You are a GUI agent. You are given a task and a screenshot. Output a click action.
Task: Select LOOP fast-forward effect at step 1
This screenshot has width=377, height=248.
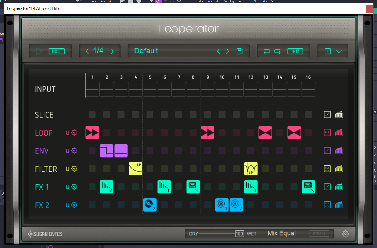point(92,133)
